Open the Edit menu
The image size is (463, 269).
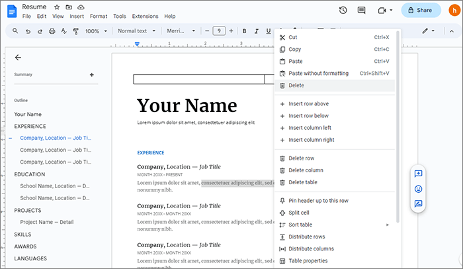tap(42, 17)
